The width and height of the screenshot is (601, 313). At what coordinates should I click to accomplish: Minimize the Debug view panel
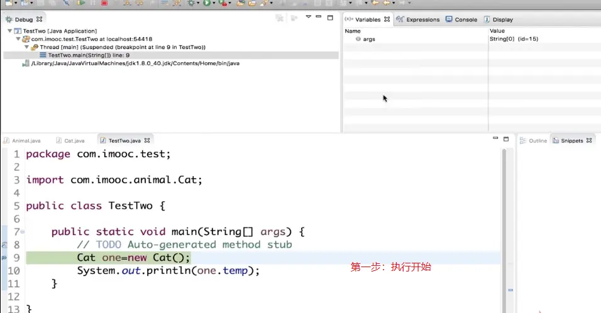pos(319,17)
